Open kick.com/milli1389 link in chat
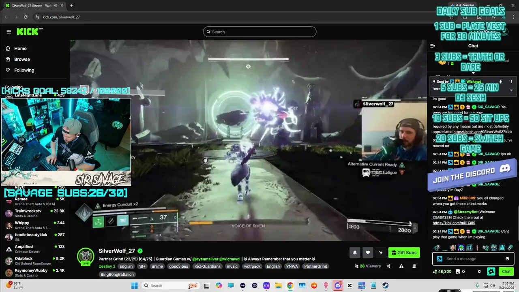 (x=453, y=223)
